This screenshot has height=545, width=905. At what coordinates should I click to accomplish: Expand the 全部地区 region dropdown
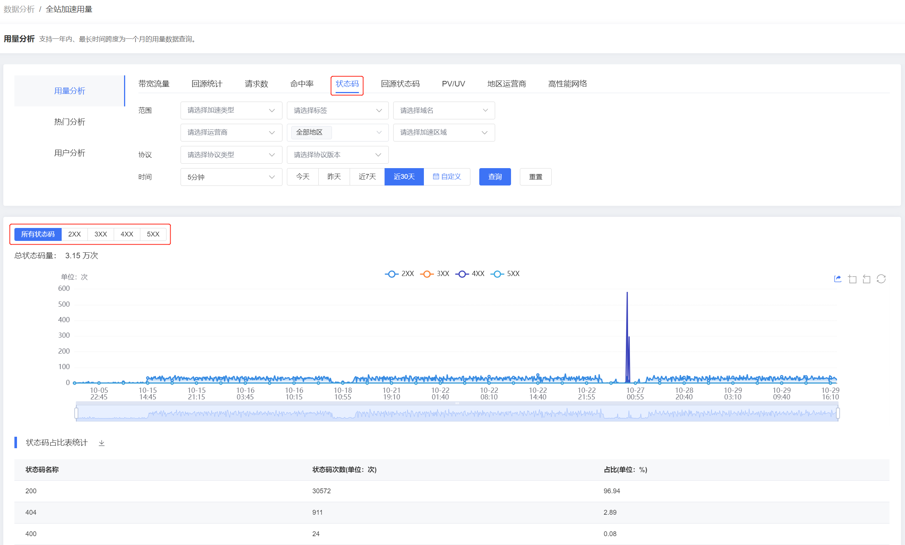[x=337, y=133]
